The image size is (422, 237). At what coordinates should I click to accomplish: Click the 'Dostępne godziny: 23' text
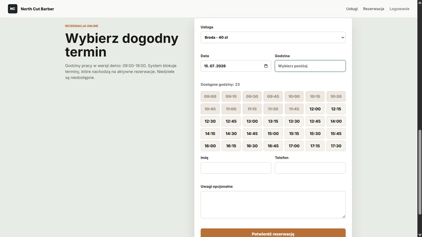pos(220,85)
